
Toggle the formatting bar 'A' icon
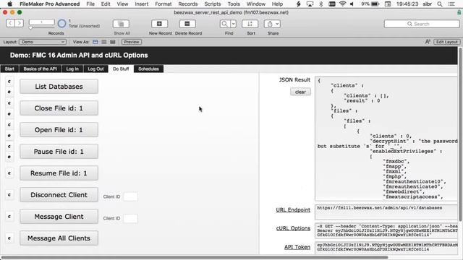pyautogui.click(x=428, y=42)
